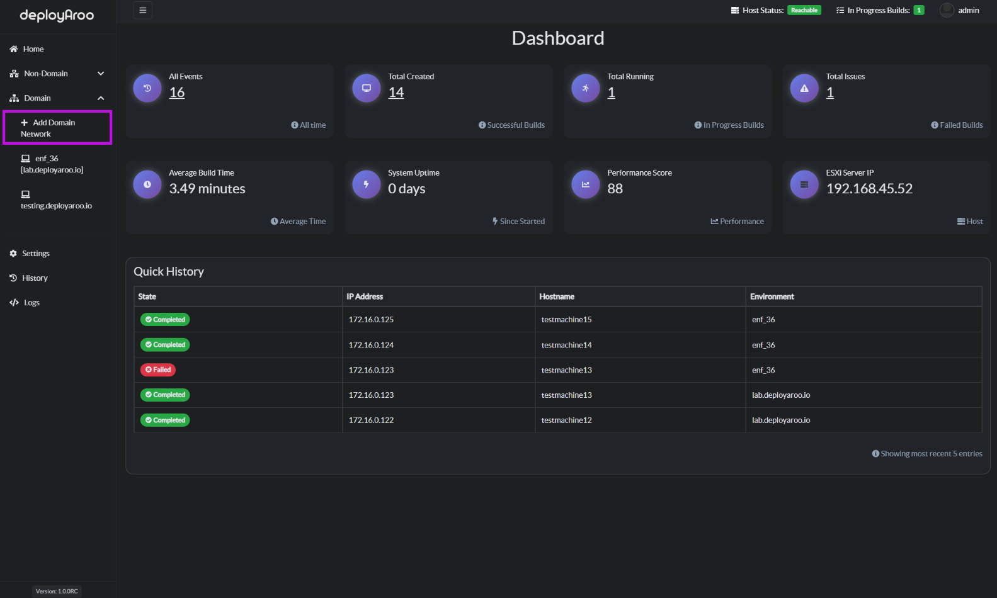Click the Settings gear icon
Image resolution: width=997 pixels, height=598 pixels.
point(13,254)
